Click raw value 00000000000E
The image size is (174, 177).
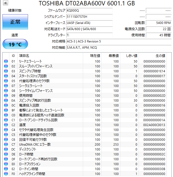tap(154, 115)
